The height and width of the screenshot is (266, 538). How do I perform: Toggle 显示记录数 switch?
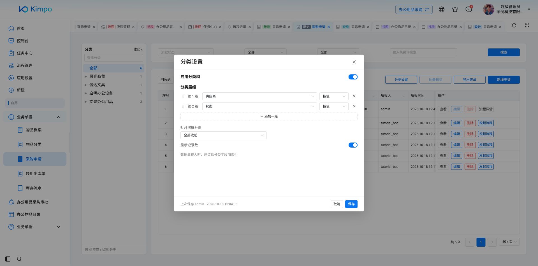353,145
